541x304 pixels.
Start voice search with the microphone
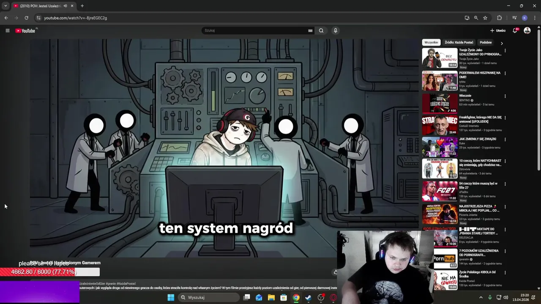(336, 30)
